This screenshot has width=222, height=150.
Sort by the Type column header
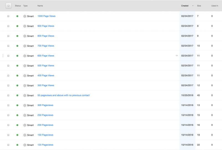pyautogui.click(x=25, y=6)
